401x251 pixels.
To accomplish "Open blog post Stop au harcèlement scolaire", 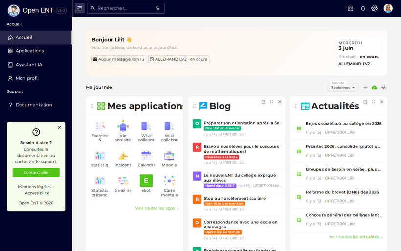I will click(x=235, y=198).
